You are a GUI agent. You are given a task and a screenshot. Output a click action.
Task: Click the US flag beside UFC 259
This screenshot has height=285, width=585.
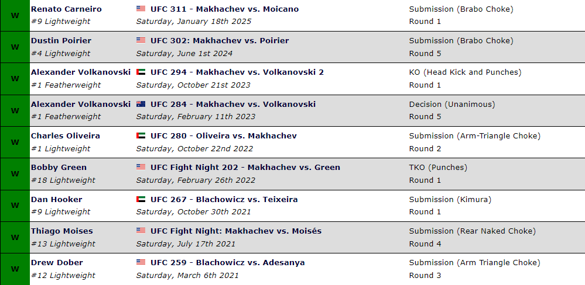[141, 262]
